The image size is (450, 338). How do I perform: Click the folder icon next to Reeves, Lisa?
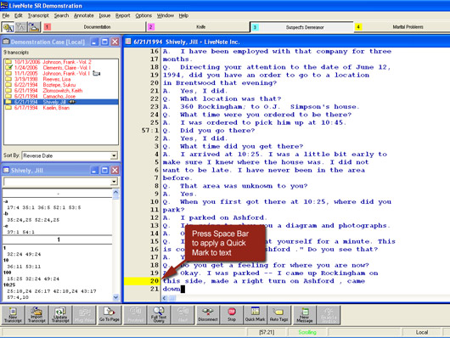tap(8, 79)
